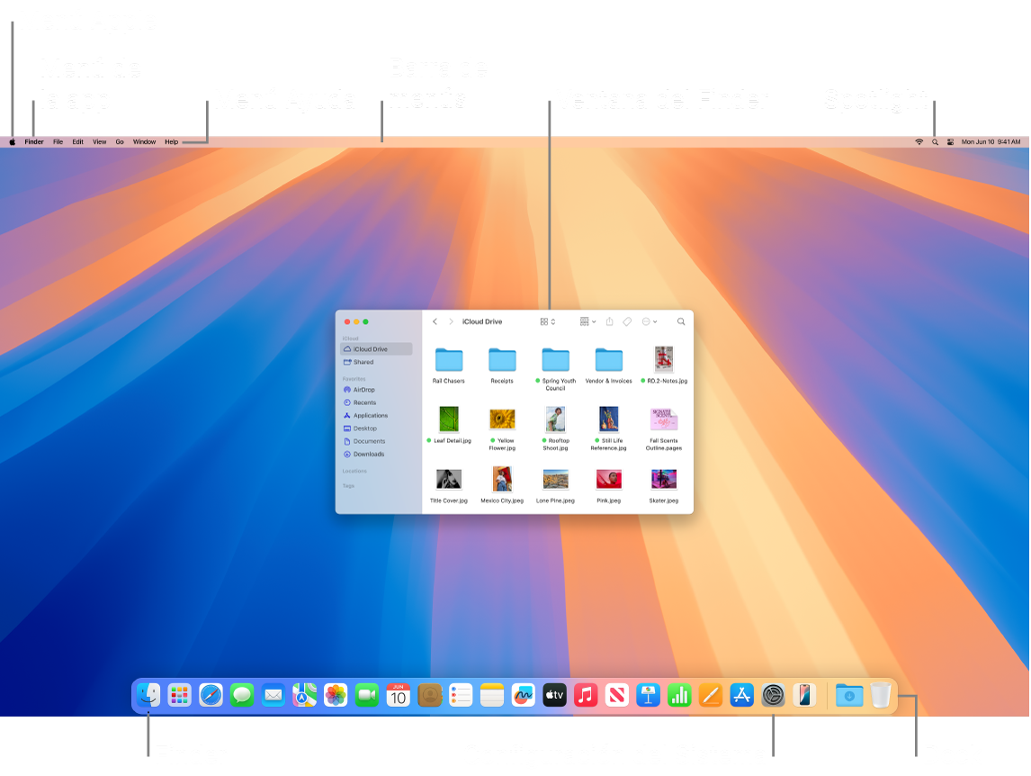Start FaceTime from the Dock
This screenshot has height=776, width=1031.
click(x=367, y=695)
